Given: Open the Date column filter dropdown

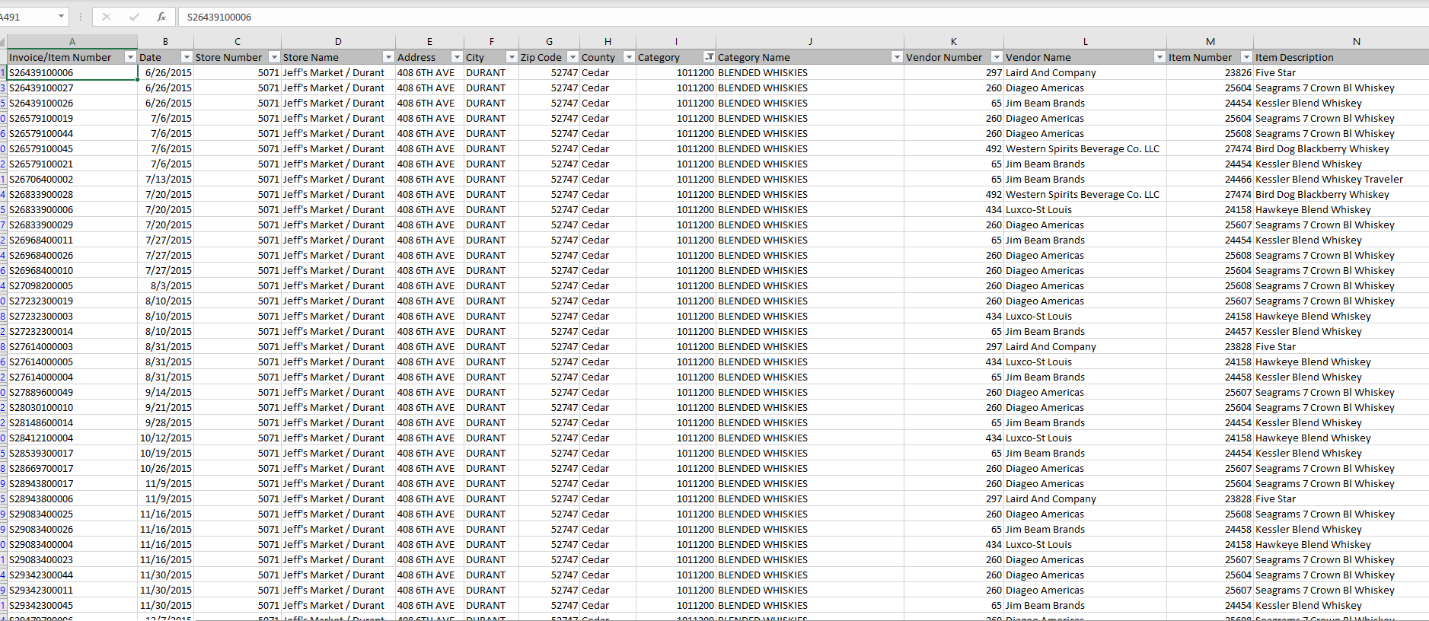Looking at the screenshot, I should coord(187,57).
